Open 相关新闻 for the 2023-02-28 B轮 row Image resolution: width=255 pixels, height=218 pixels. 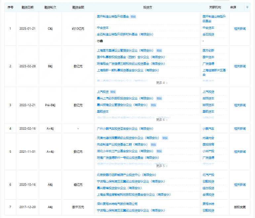240,66
